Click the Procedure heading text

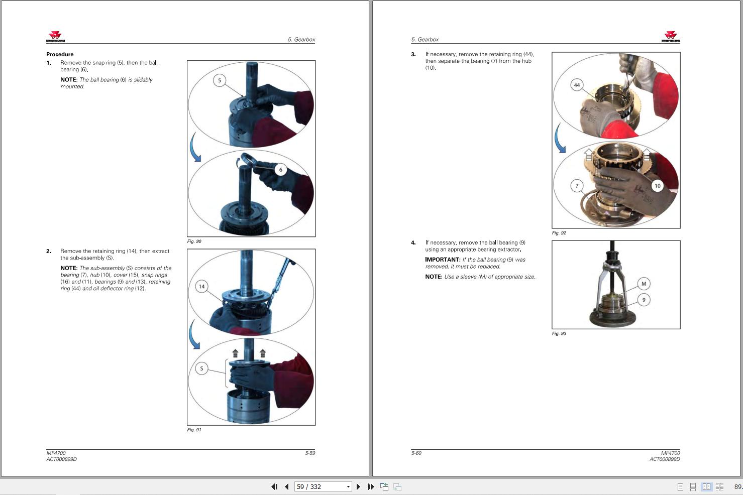click(x=60, y=54)
